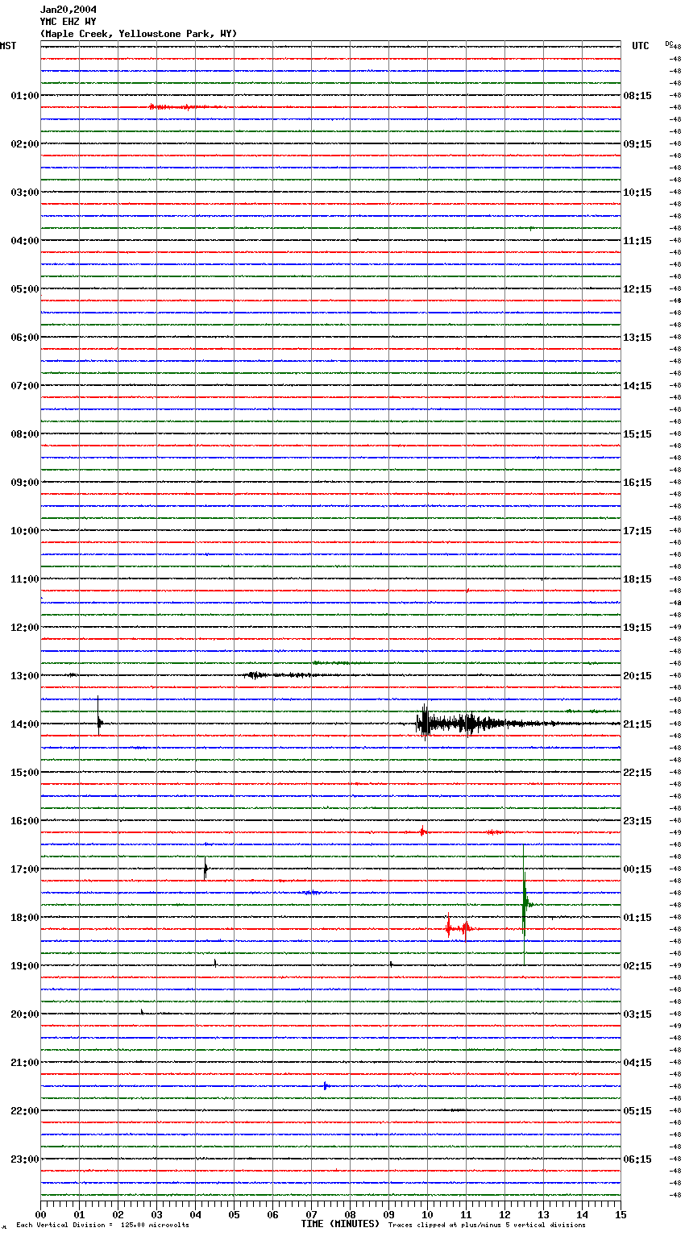Click the small black spike early on 14:00 trace

coord(99,716)
